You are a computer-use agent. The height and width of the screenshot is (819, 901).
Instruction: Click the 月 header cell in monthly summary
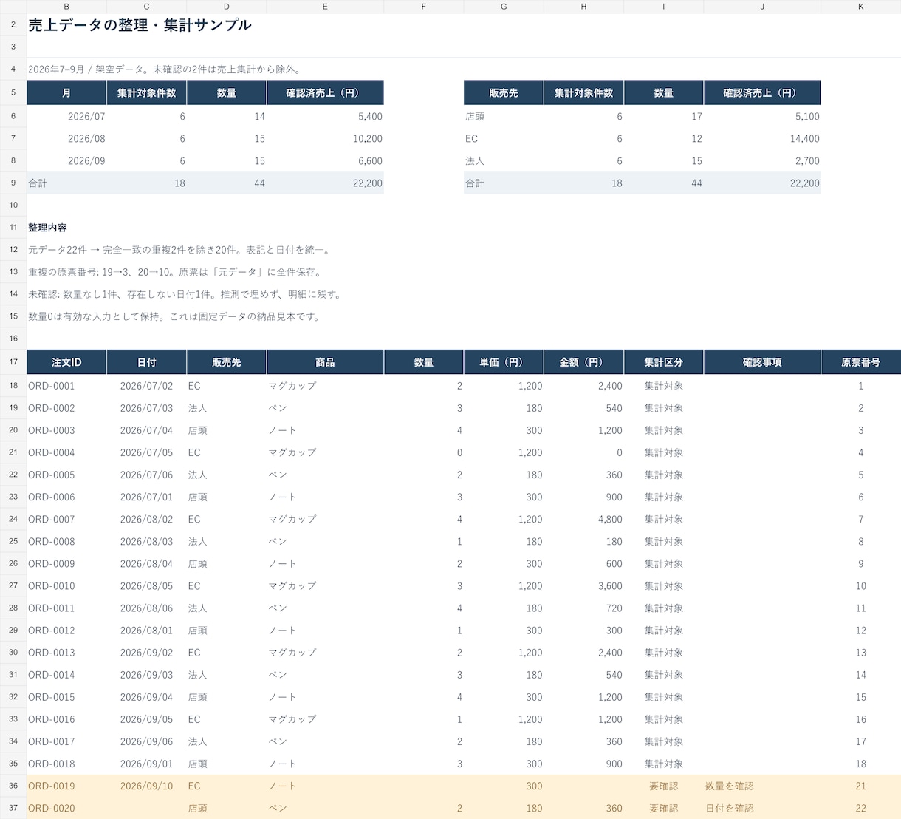tap(66, 93)
